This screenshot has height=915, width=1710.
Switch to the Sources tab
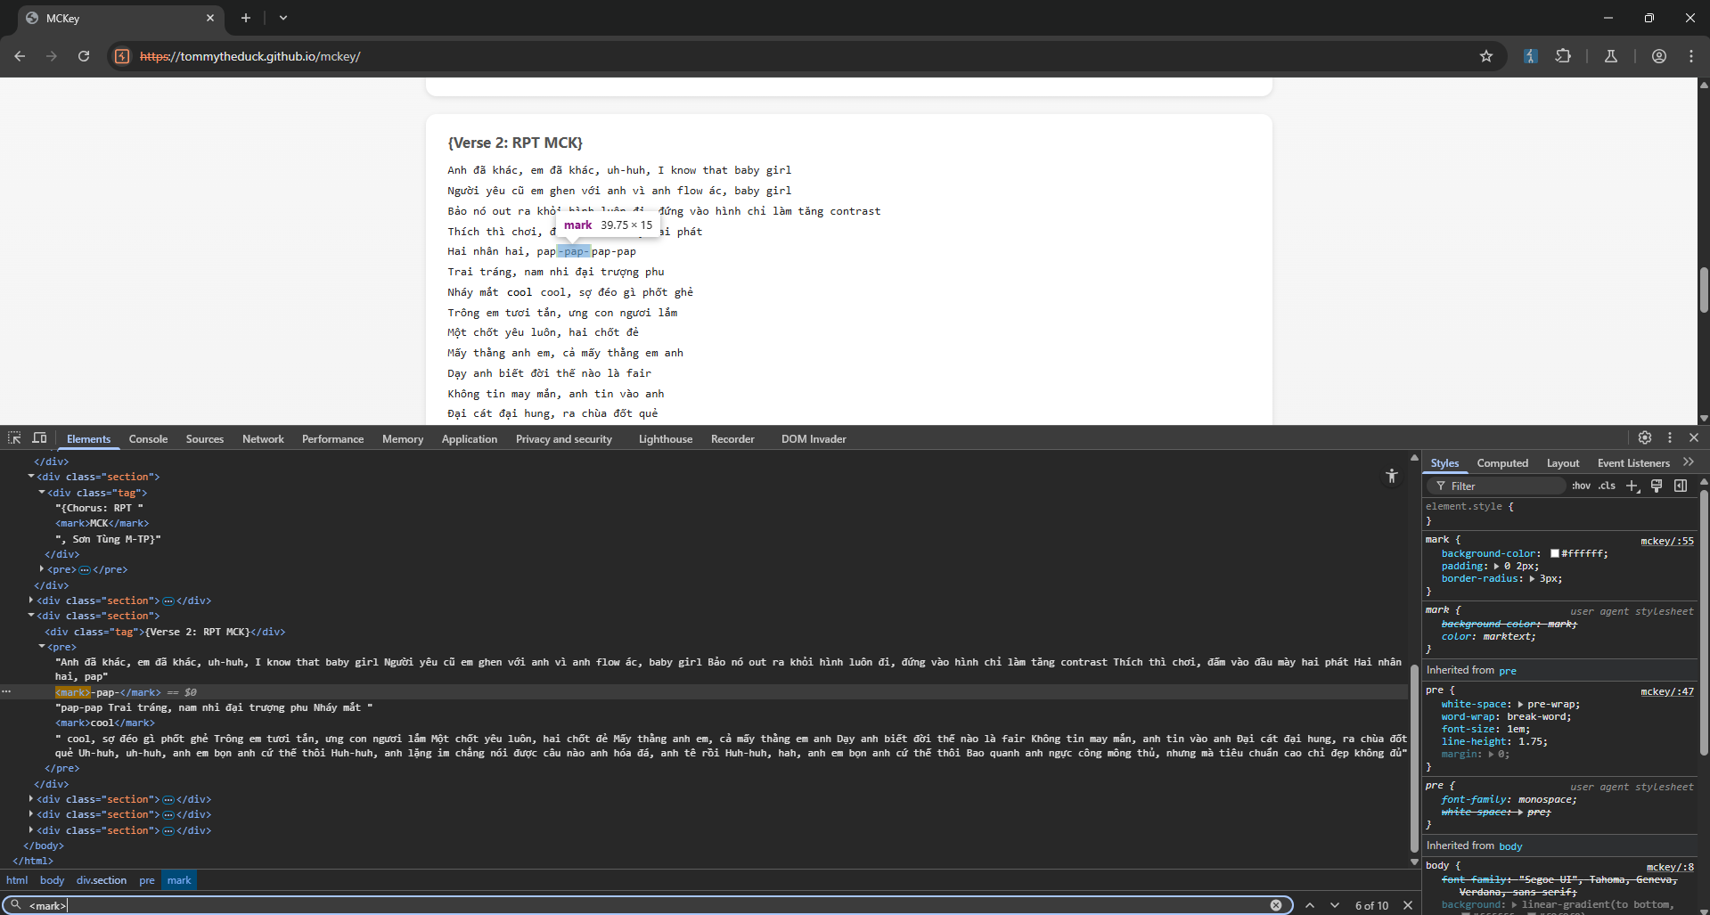205,439
